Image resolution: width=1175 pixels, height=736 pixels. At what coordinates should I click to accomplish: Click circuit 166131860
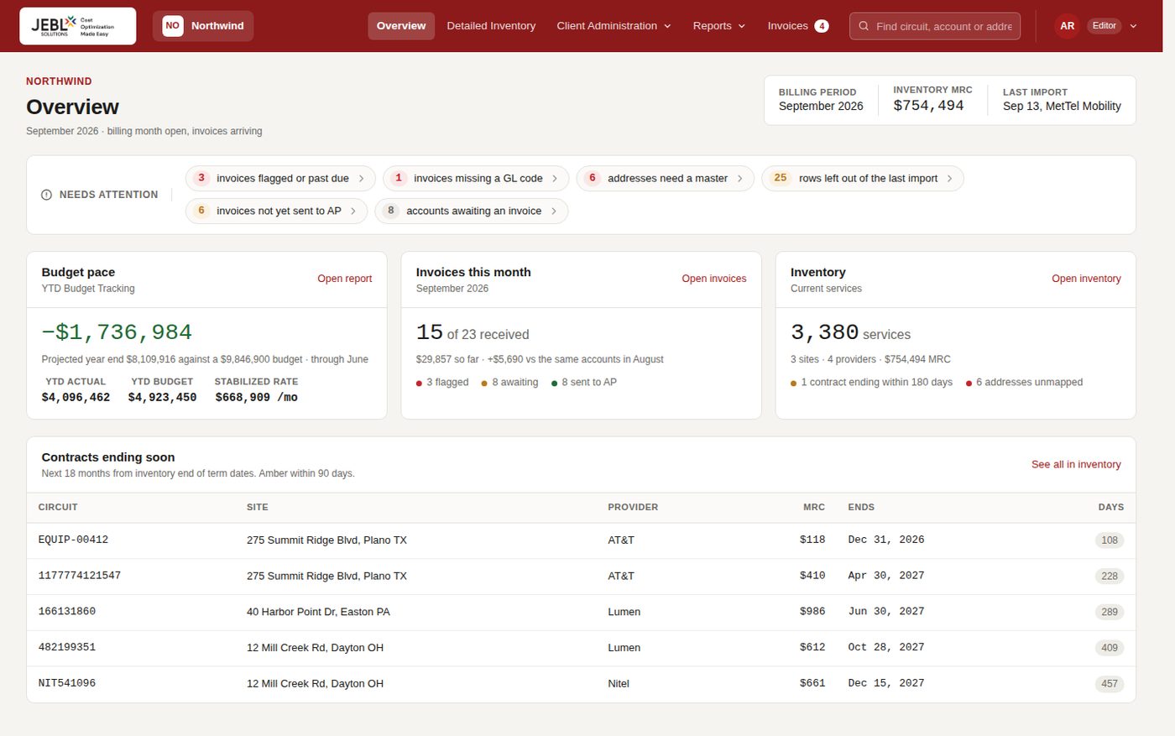(67, 612)
